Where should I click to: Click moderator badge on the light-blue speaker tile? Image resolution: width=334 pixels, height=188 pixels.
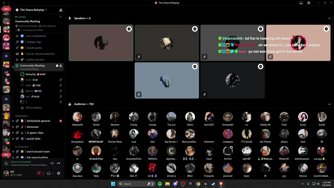click(x=195, y=67)
